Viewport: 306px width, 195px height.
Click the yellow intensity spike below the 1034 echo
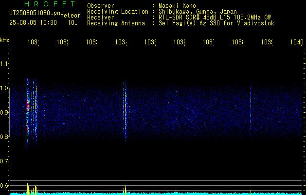tap(126, 190)
